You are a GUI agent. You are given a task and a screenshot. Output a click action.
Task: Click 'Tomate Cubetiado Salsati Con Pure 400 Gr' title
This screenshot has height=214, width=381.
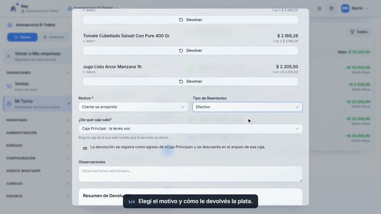point(126,36)
